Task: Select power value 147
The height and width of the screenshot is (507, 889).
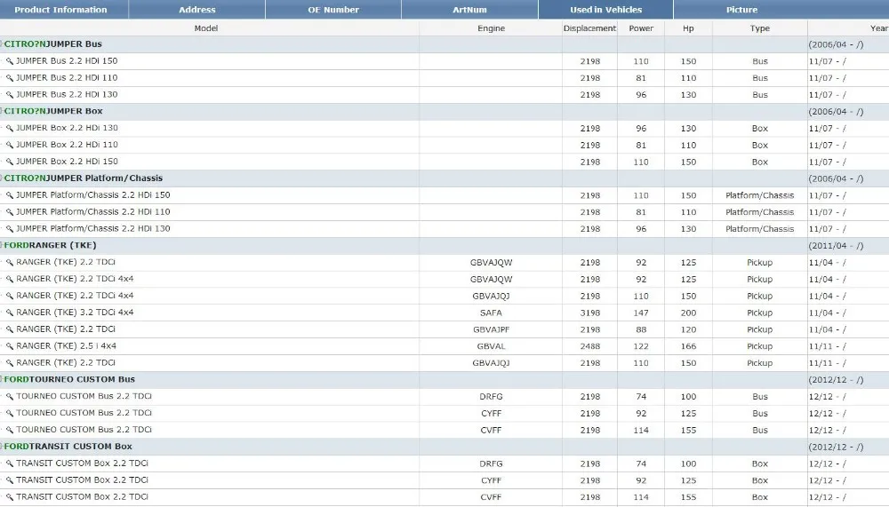Action: pyautogui.click(x=641, y=313)
